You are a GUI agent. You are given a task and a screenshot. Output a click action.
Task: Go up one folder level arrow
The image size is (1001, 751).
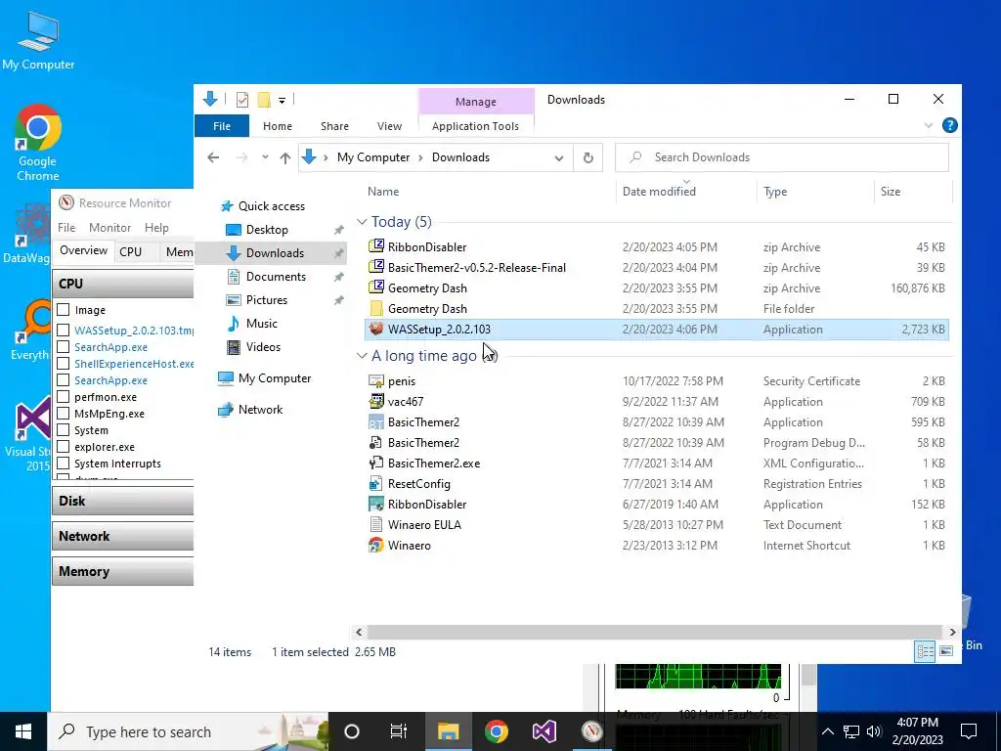pyautogui.click(x=285, y=157)
